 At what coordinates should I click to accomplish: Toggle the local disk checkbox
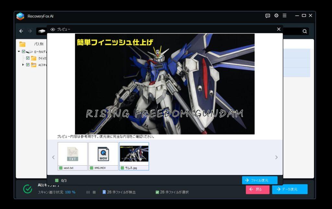(23, 51)
